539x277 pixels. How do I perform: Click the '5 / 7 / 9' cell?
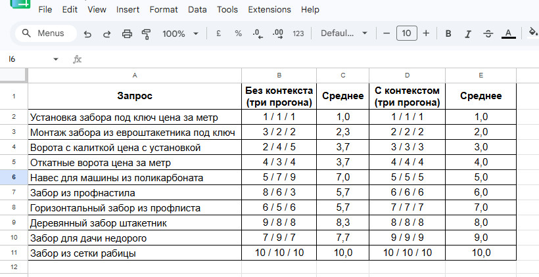279,177
